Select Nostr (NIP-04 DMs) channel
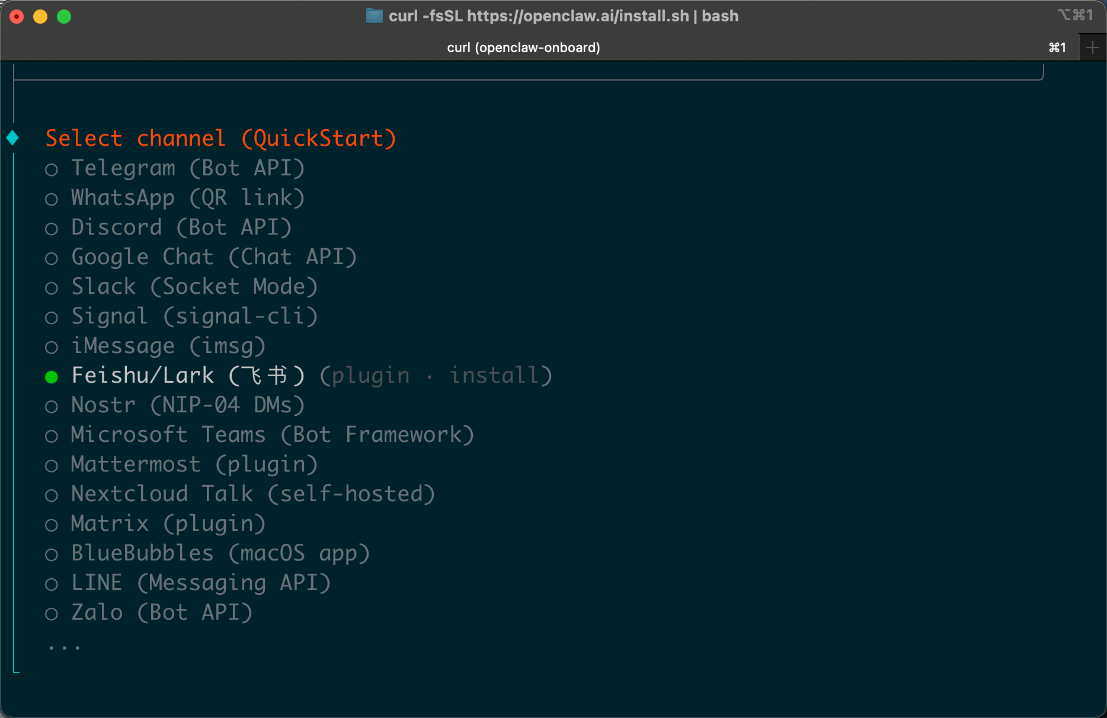Image resolution: width=1107 pixels, height=718 pixels. (x=175, y=405)
